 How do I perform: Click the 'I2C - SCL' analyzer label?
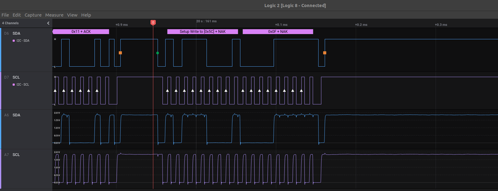tap(23, 85)
